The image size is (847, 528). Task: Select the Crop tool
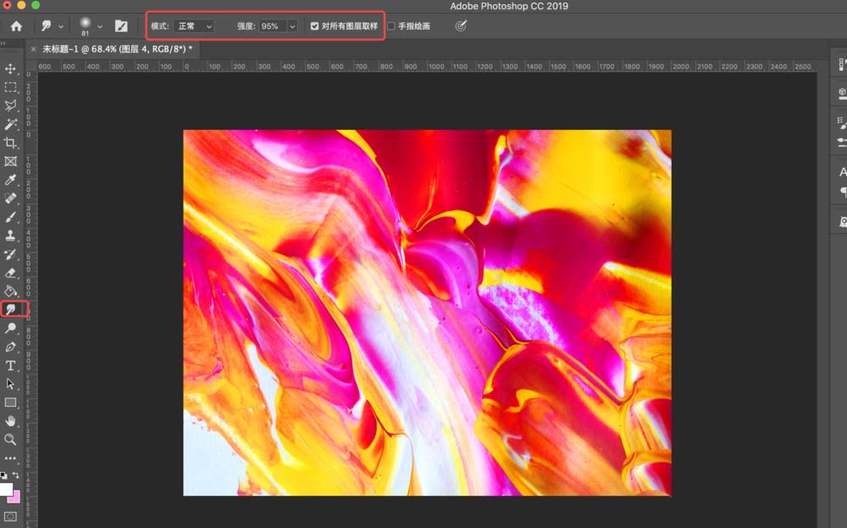[x=11, y=143]
